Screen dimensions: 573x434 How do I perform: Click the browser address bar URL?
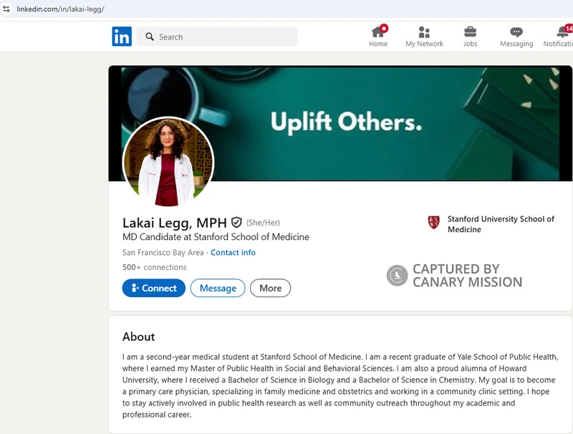60,9
